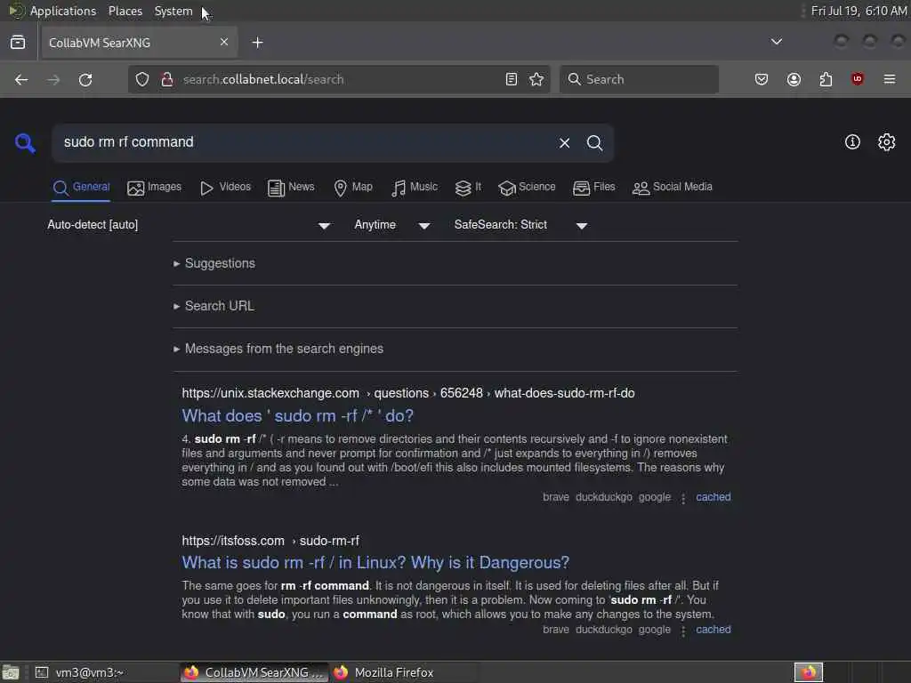Expand the Suggestions section

214,263
